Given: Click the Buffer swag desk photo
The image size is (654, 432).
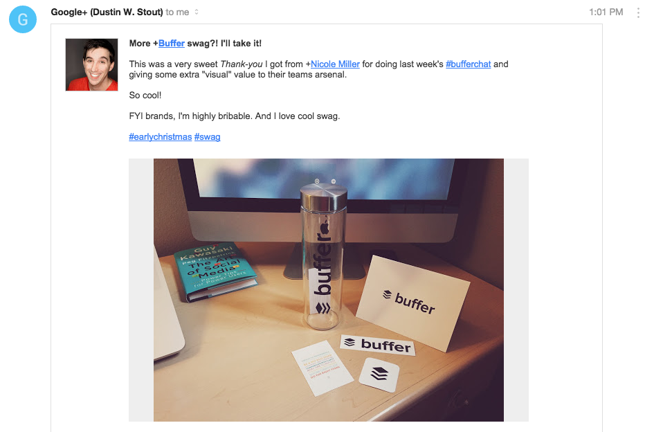Looking at the screenshot, I should pyautogui.click(x=329, y=289).
